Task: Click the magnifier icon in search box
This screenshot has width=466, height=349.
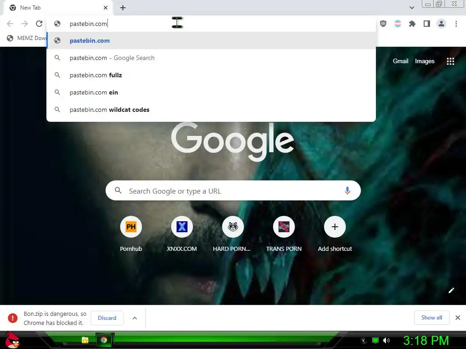Action: click(x=118, y=190)
